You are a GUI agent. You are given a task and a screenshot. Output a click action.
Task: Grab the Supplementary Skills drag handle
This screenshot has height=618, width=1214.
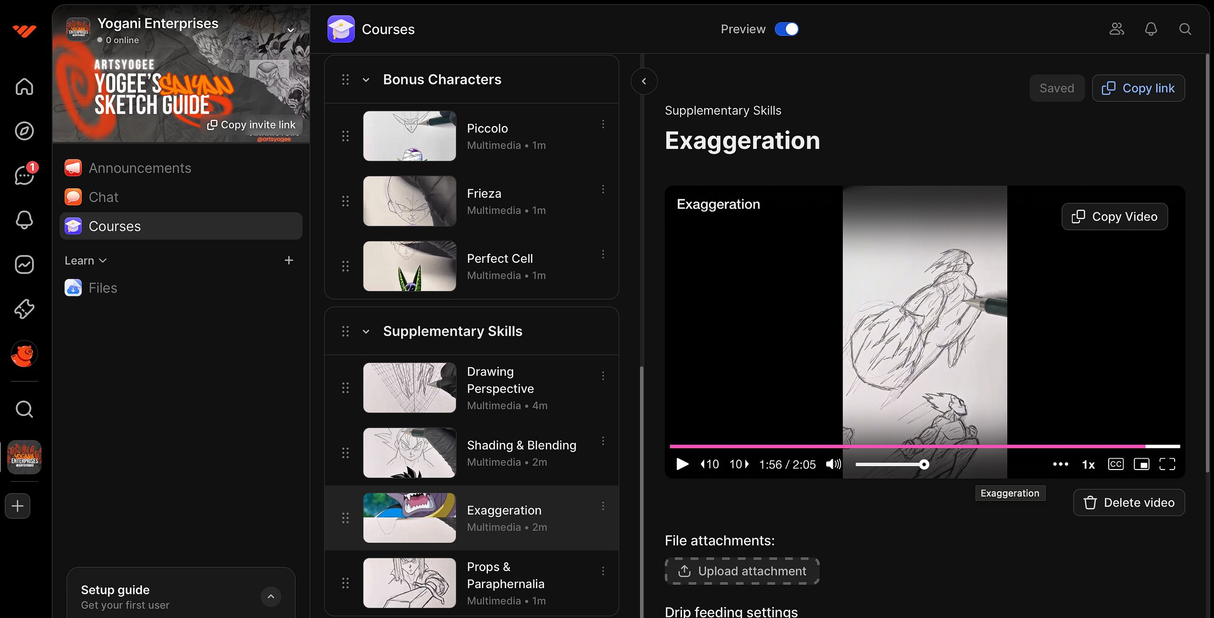(x=345, y=332)
